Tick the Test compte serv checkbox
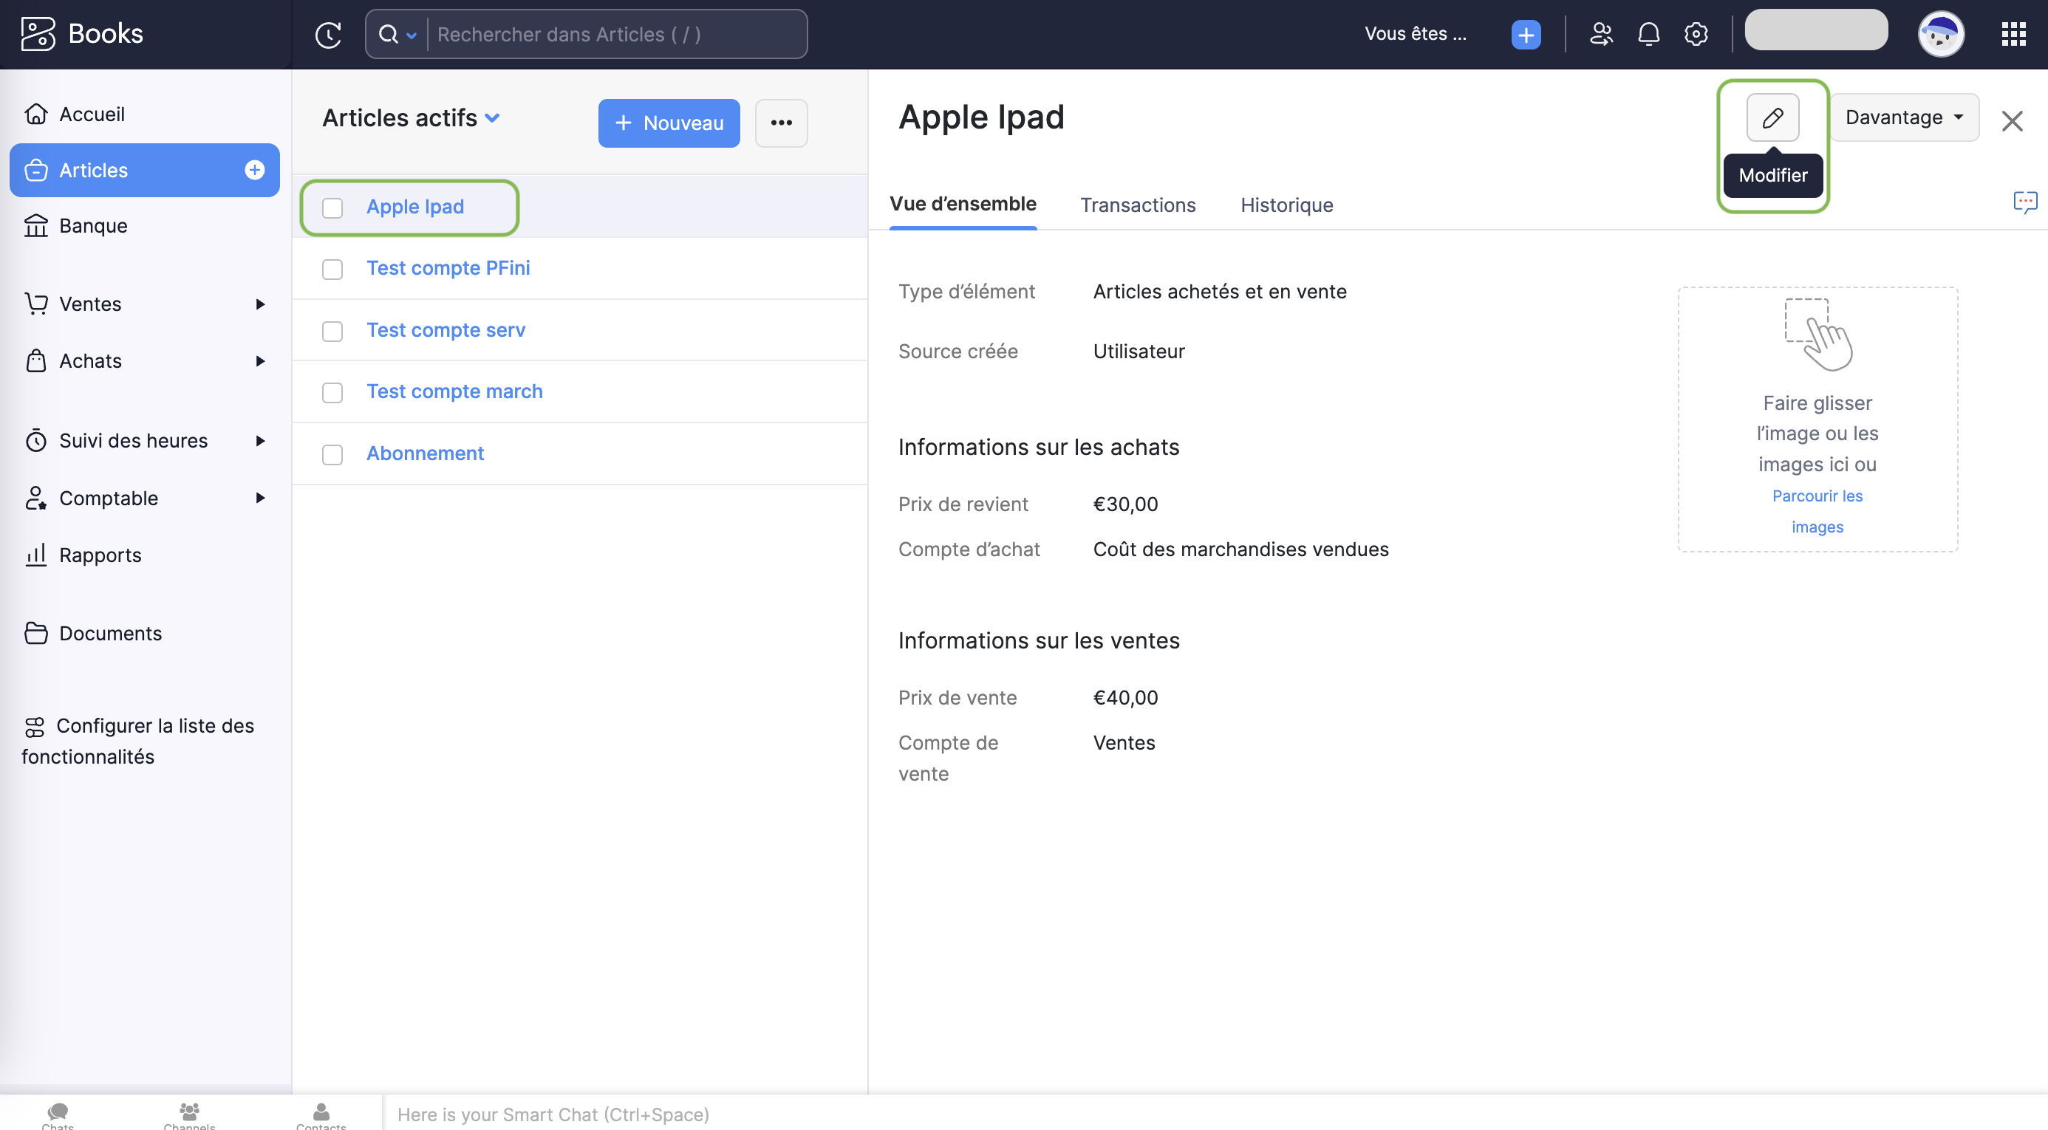2048x1130 pixels. point(332,332)
